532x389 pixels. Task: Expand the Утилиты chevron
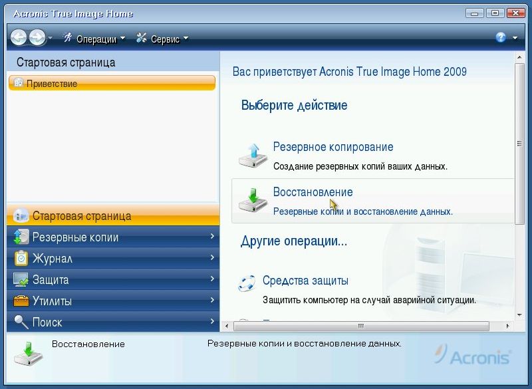click(x=212, y=300)
